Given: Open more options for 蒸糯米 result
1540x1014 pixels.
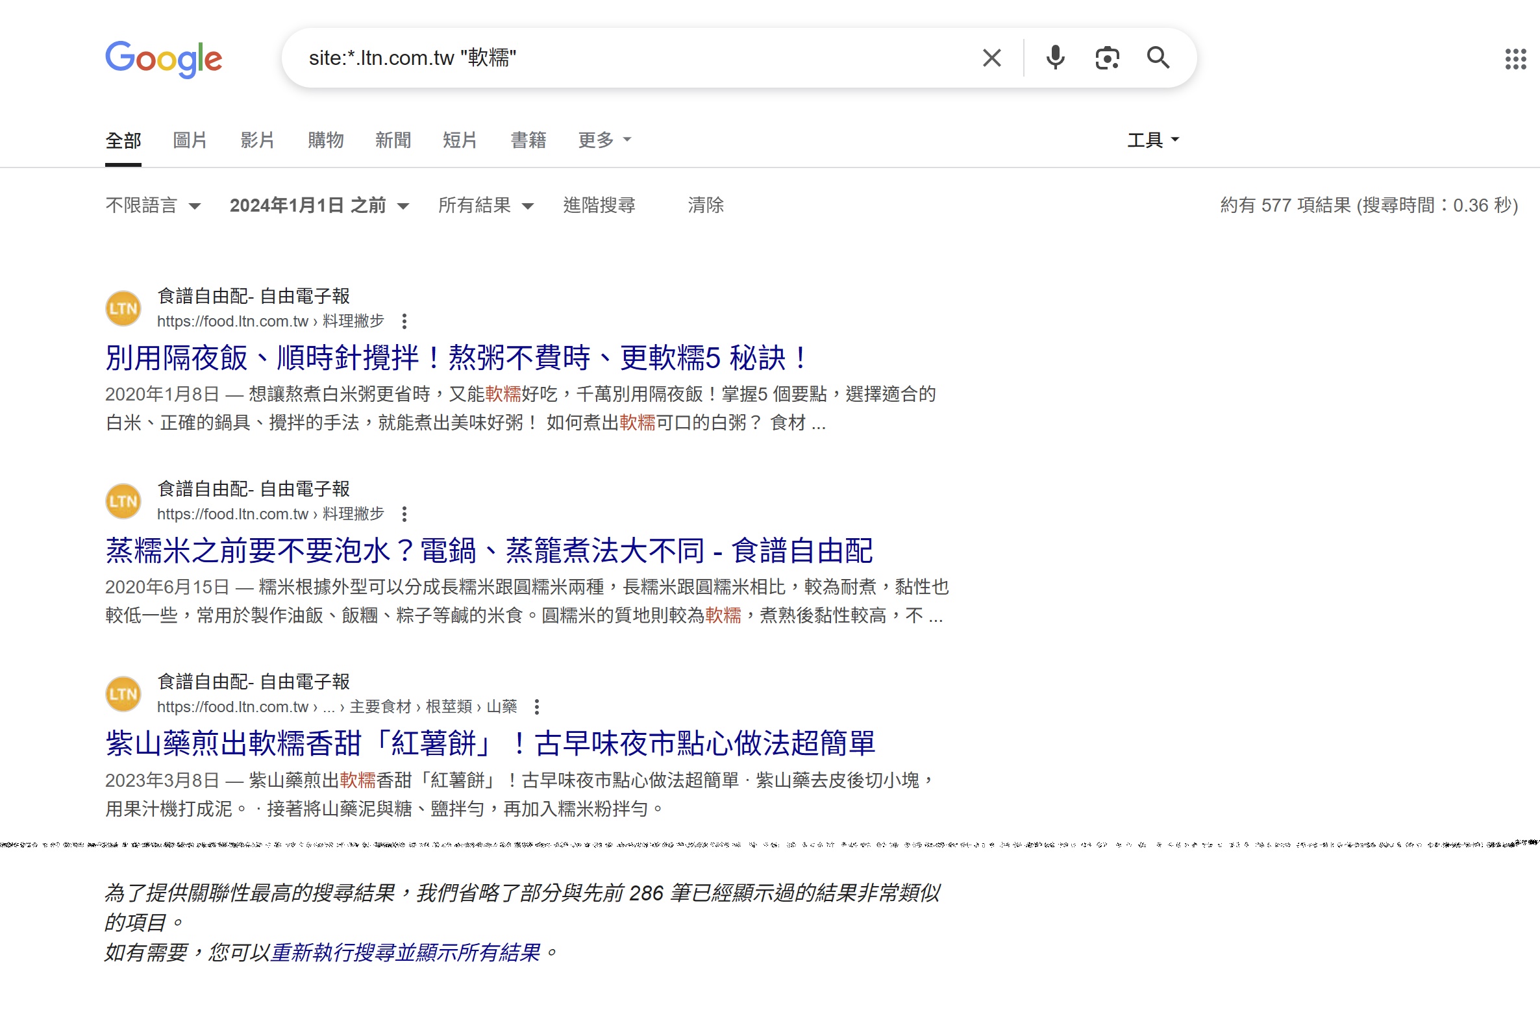Looking at the screenshot, I should pos(404,514).
